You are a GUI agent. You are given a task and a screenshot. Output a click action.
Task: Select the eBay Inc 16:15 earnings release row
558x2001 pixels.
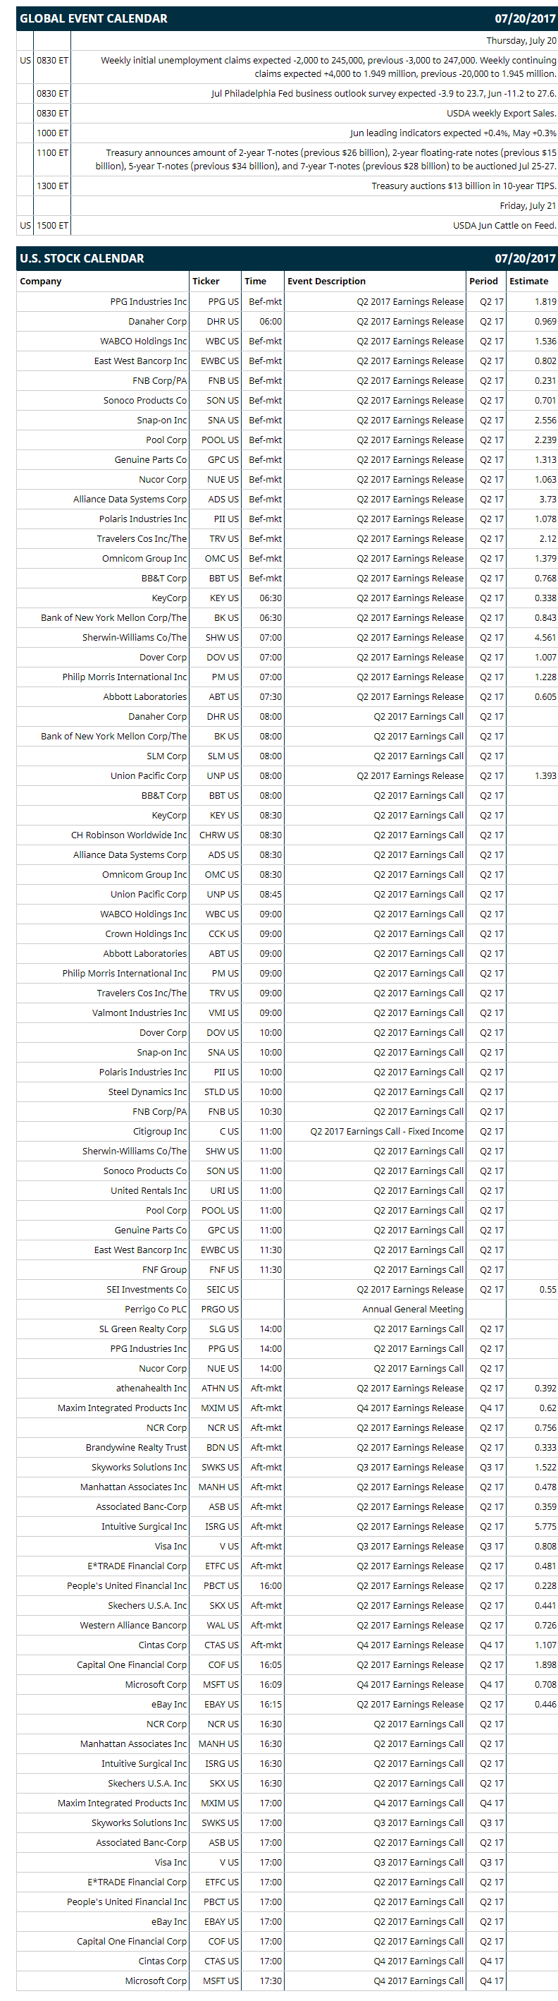pyautogui.click(x=286, y=1705)
